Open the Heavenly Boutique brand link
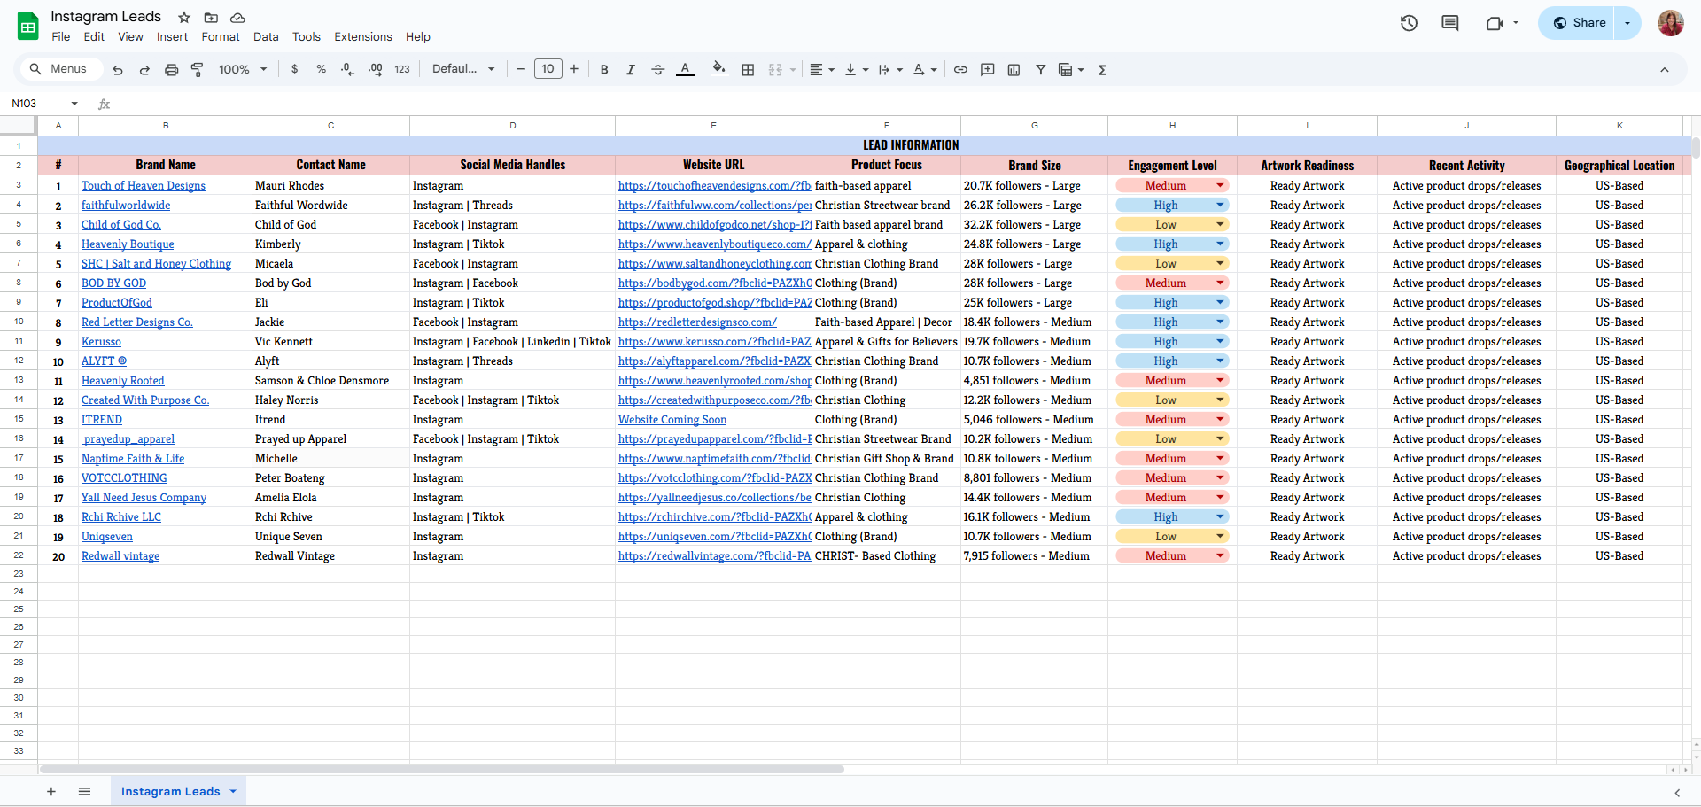This screenshot has height=807, width=1701. point(128,244)
